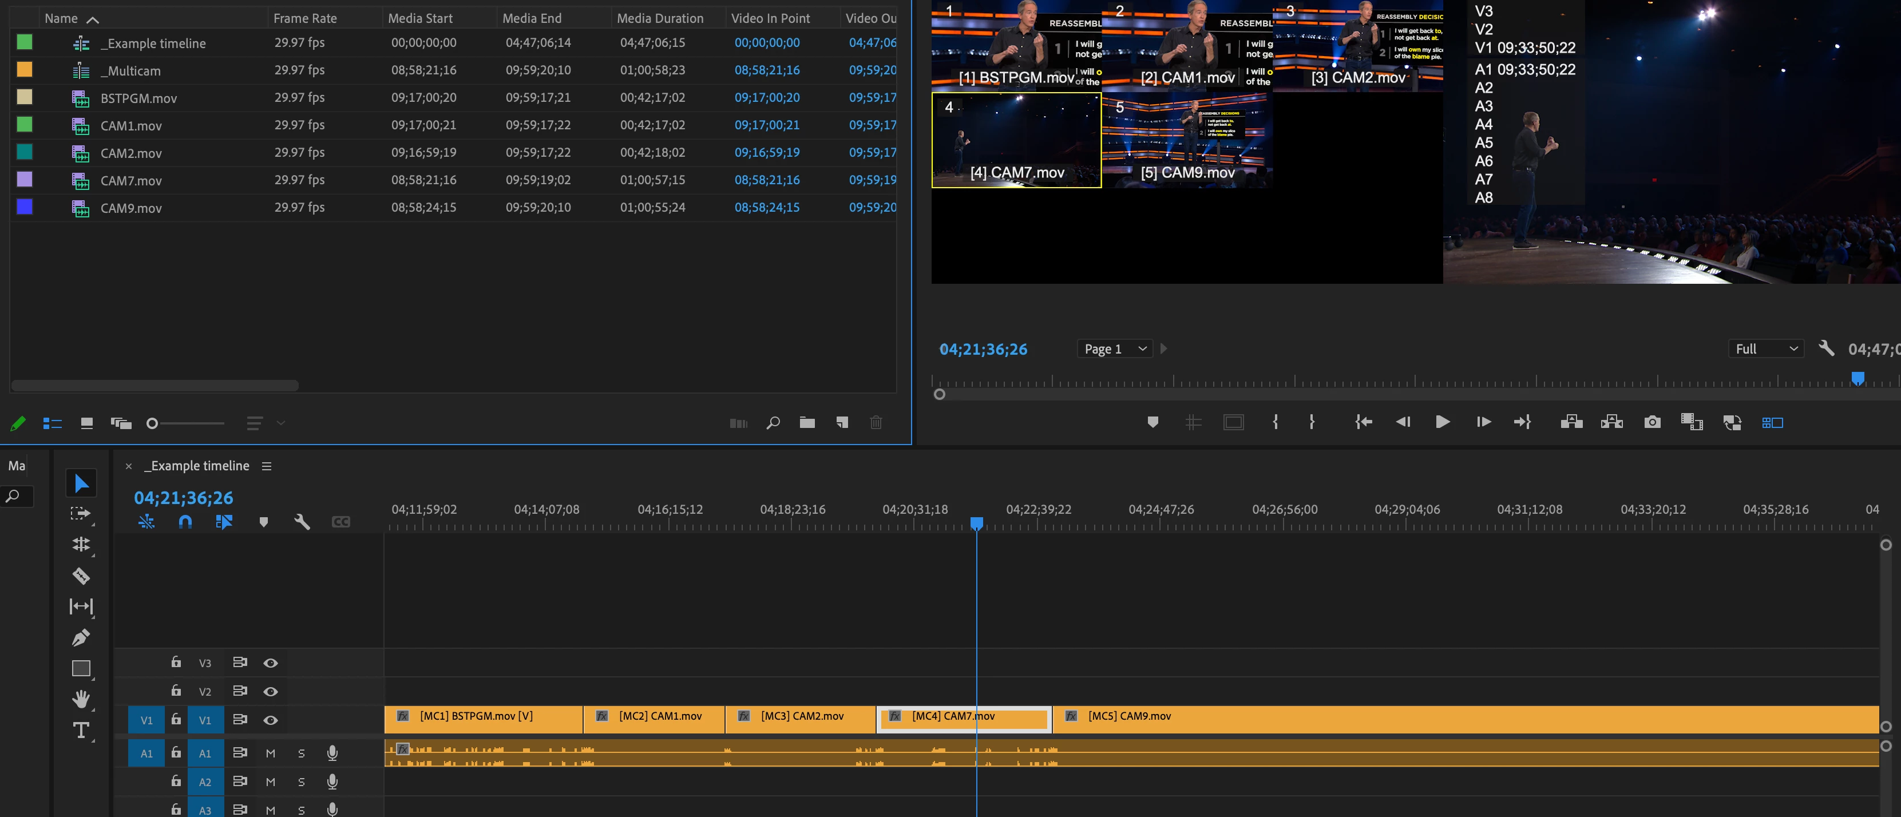1901x817 pixels.
Task: Toggle Snap in Timeline magnet
Action: point(185,522)
